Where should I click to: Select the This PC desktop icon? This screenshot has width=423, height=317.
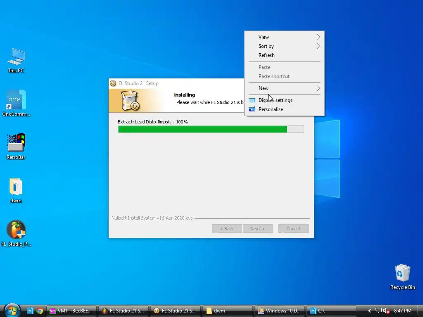click(x=16, y=61)
